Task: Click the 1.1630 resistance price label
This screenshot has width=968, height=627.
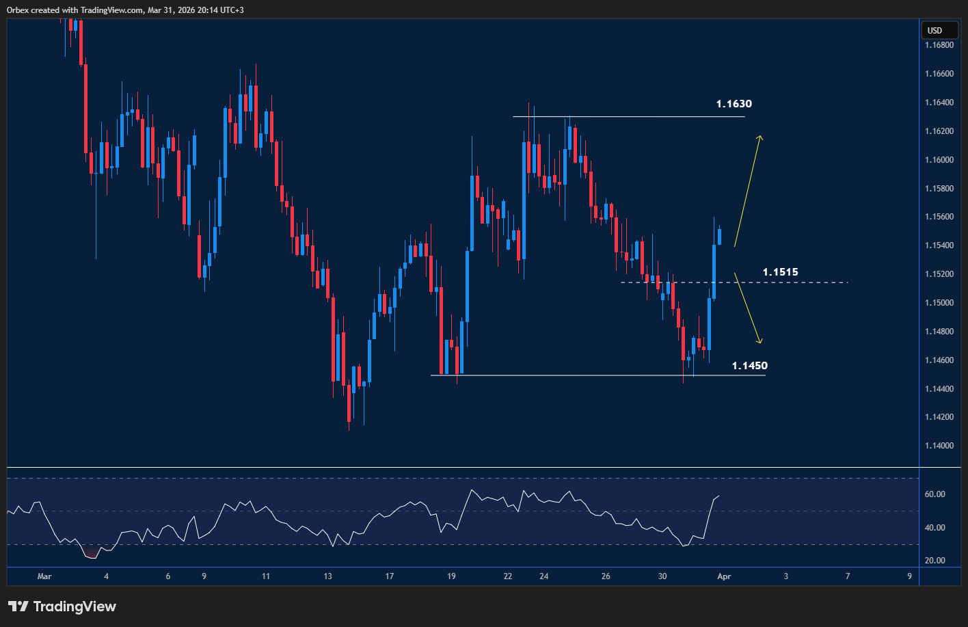Action: (x=734, y=104)
